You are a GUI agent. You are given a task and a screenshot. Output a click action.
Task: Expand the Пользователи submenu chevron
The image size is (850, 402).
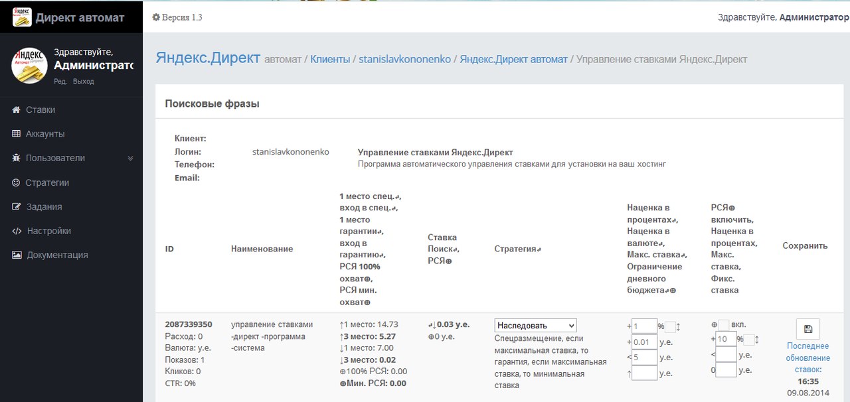[130, 159]
